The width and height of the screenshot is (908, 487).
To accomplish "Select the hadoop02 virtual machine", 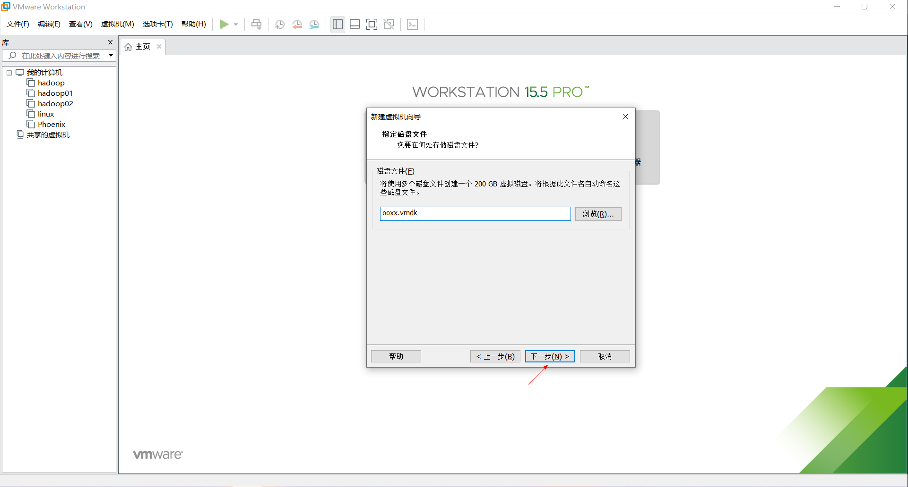I will [55, 104].
